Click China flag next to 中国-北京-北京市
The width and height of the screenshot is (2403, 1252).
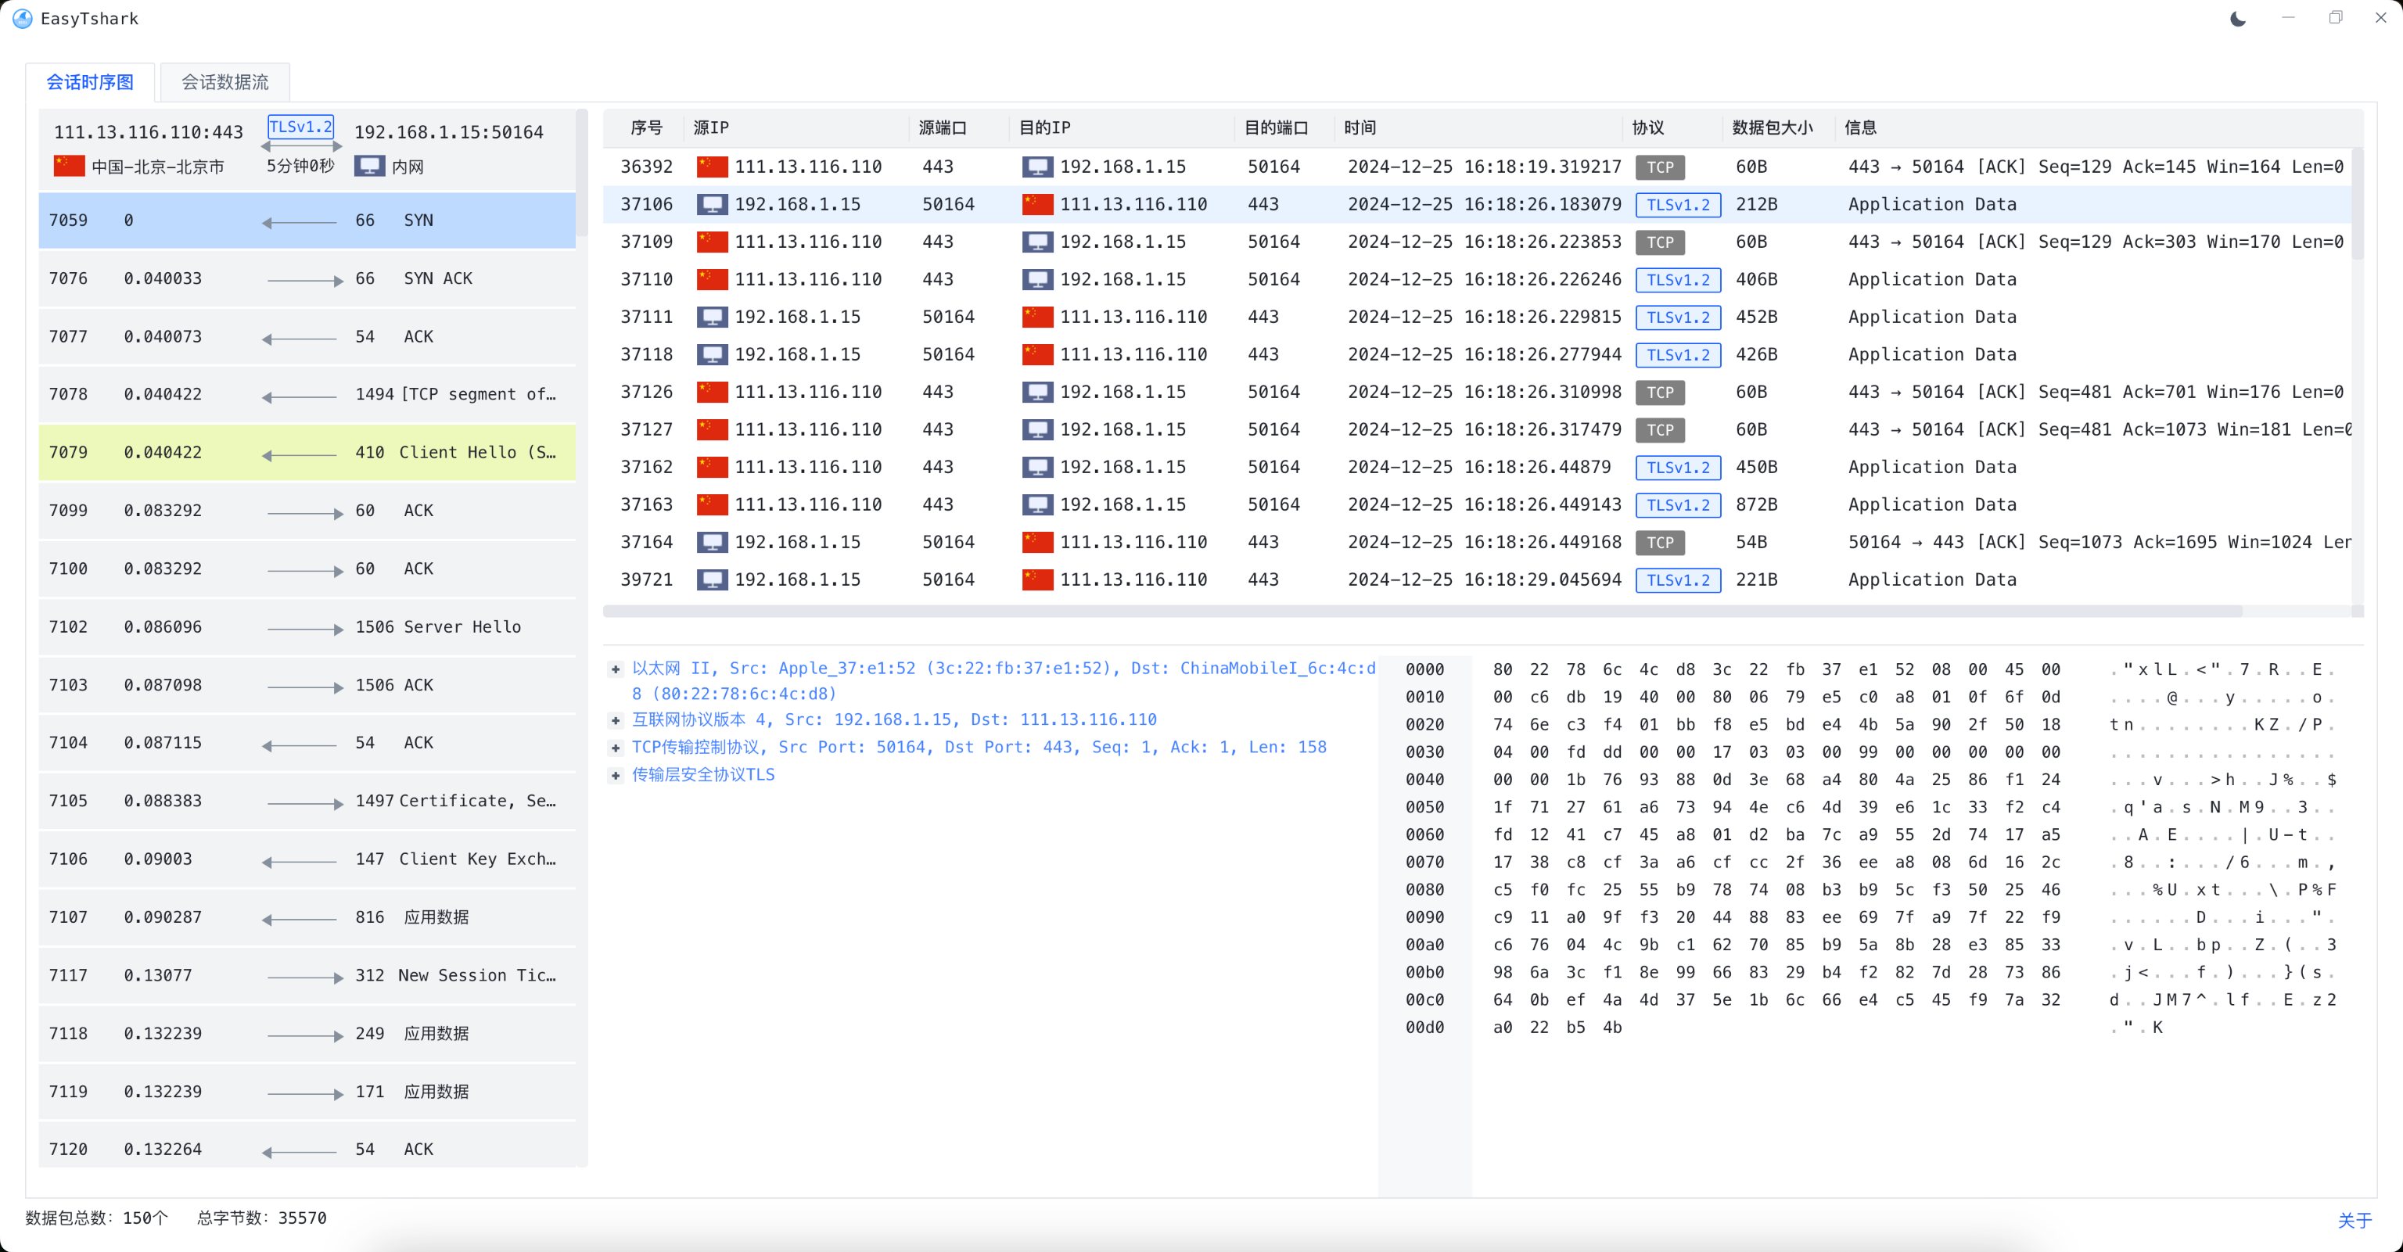[x=69, y=166]
